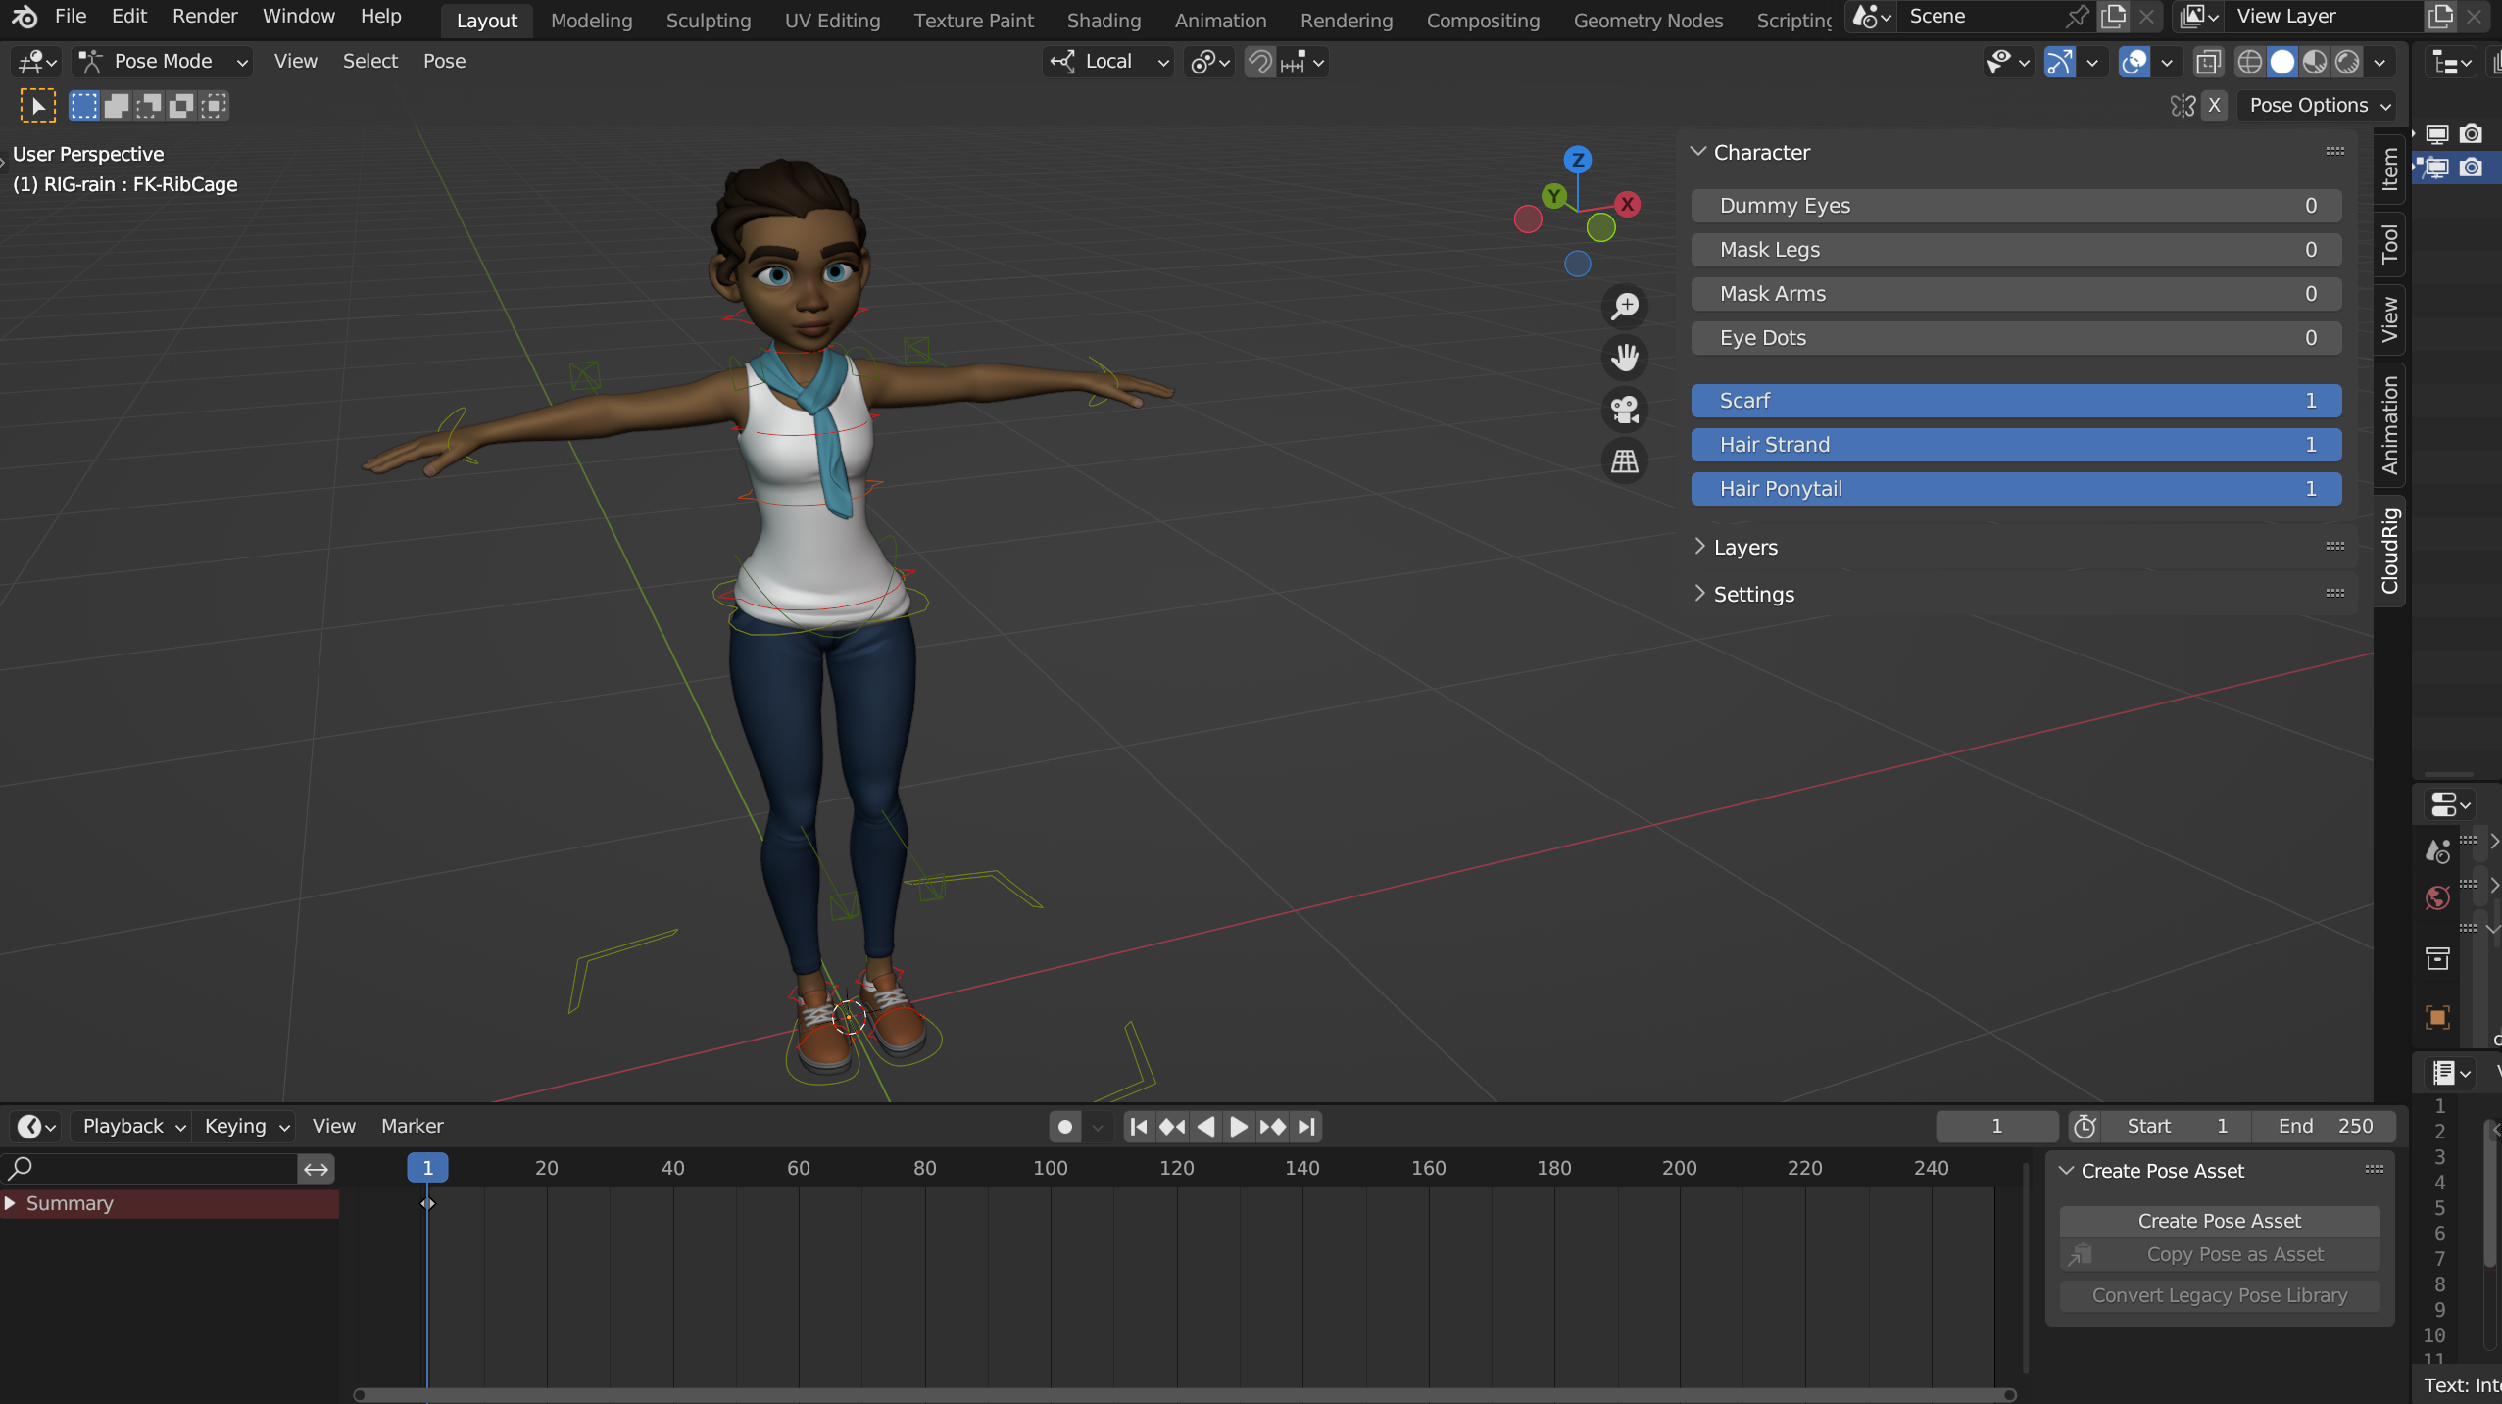Viewport: 2502px width, 1404px height.
Task: Open the timeline Marker menu
Action: pyautogui.click(x=412, y=1127)
